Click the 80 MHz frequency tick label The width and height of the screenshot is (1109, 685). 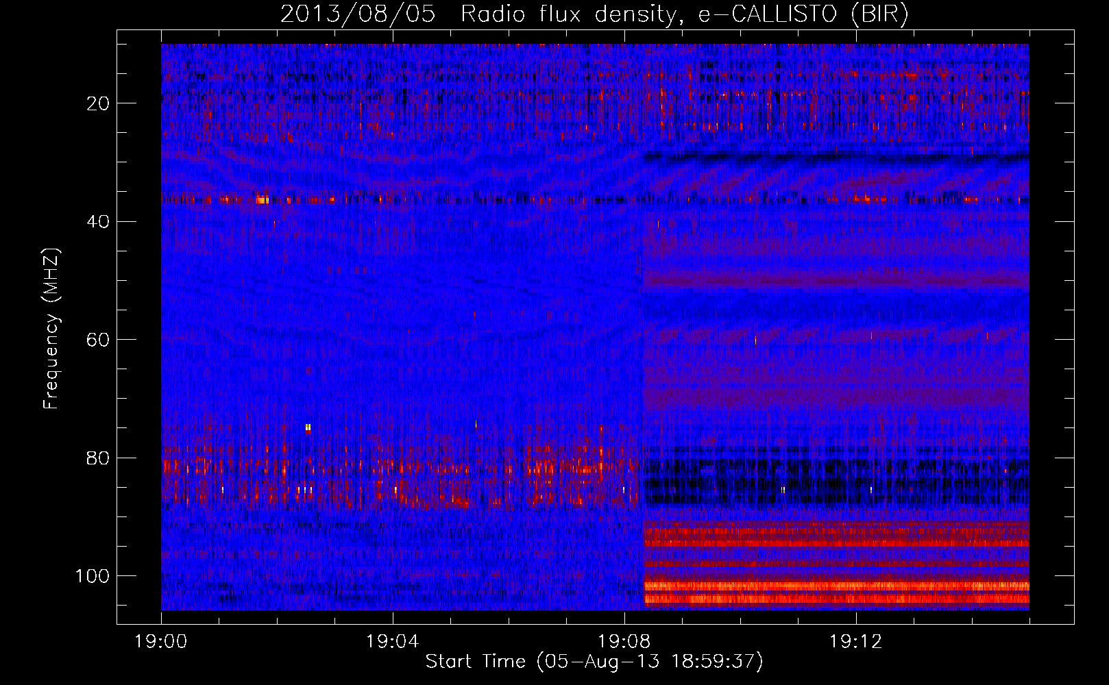tap(99, 458)
